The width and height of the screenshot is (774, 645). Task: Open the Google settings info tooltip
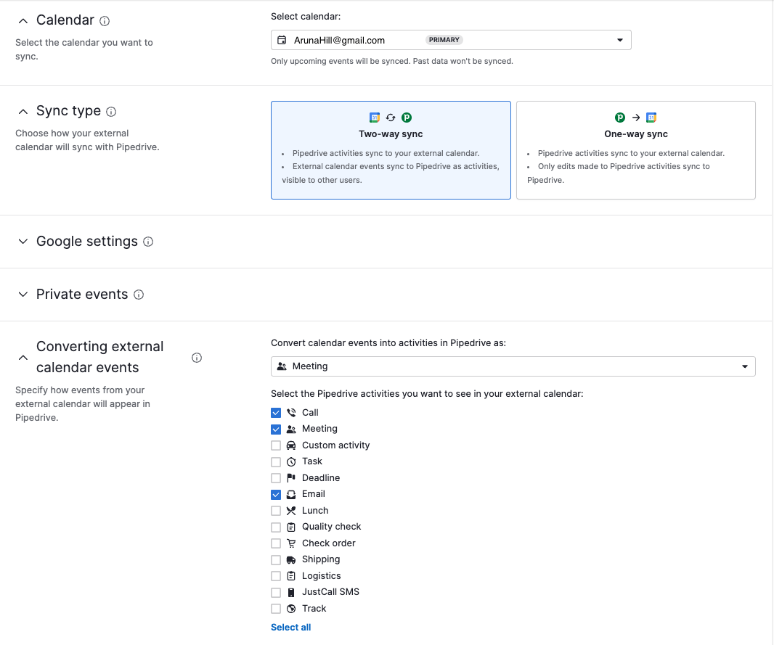click(x=148, y=242)
